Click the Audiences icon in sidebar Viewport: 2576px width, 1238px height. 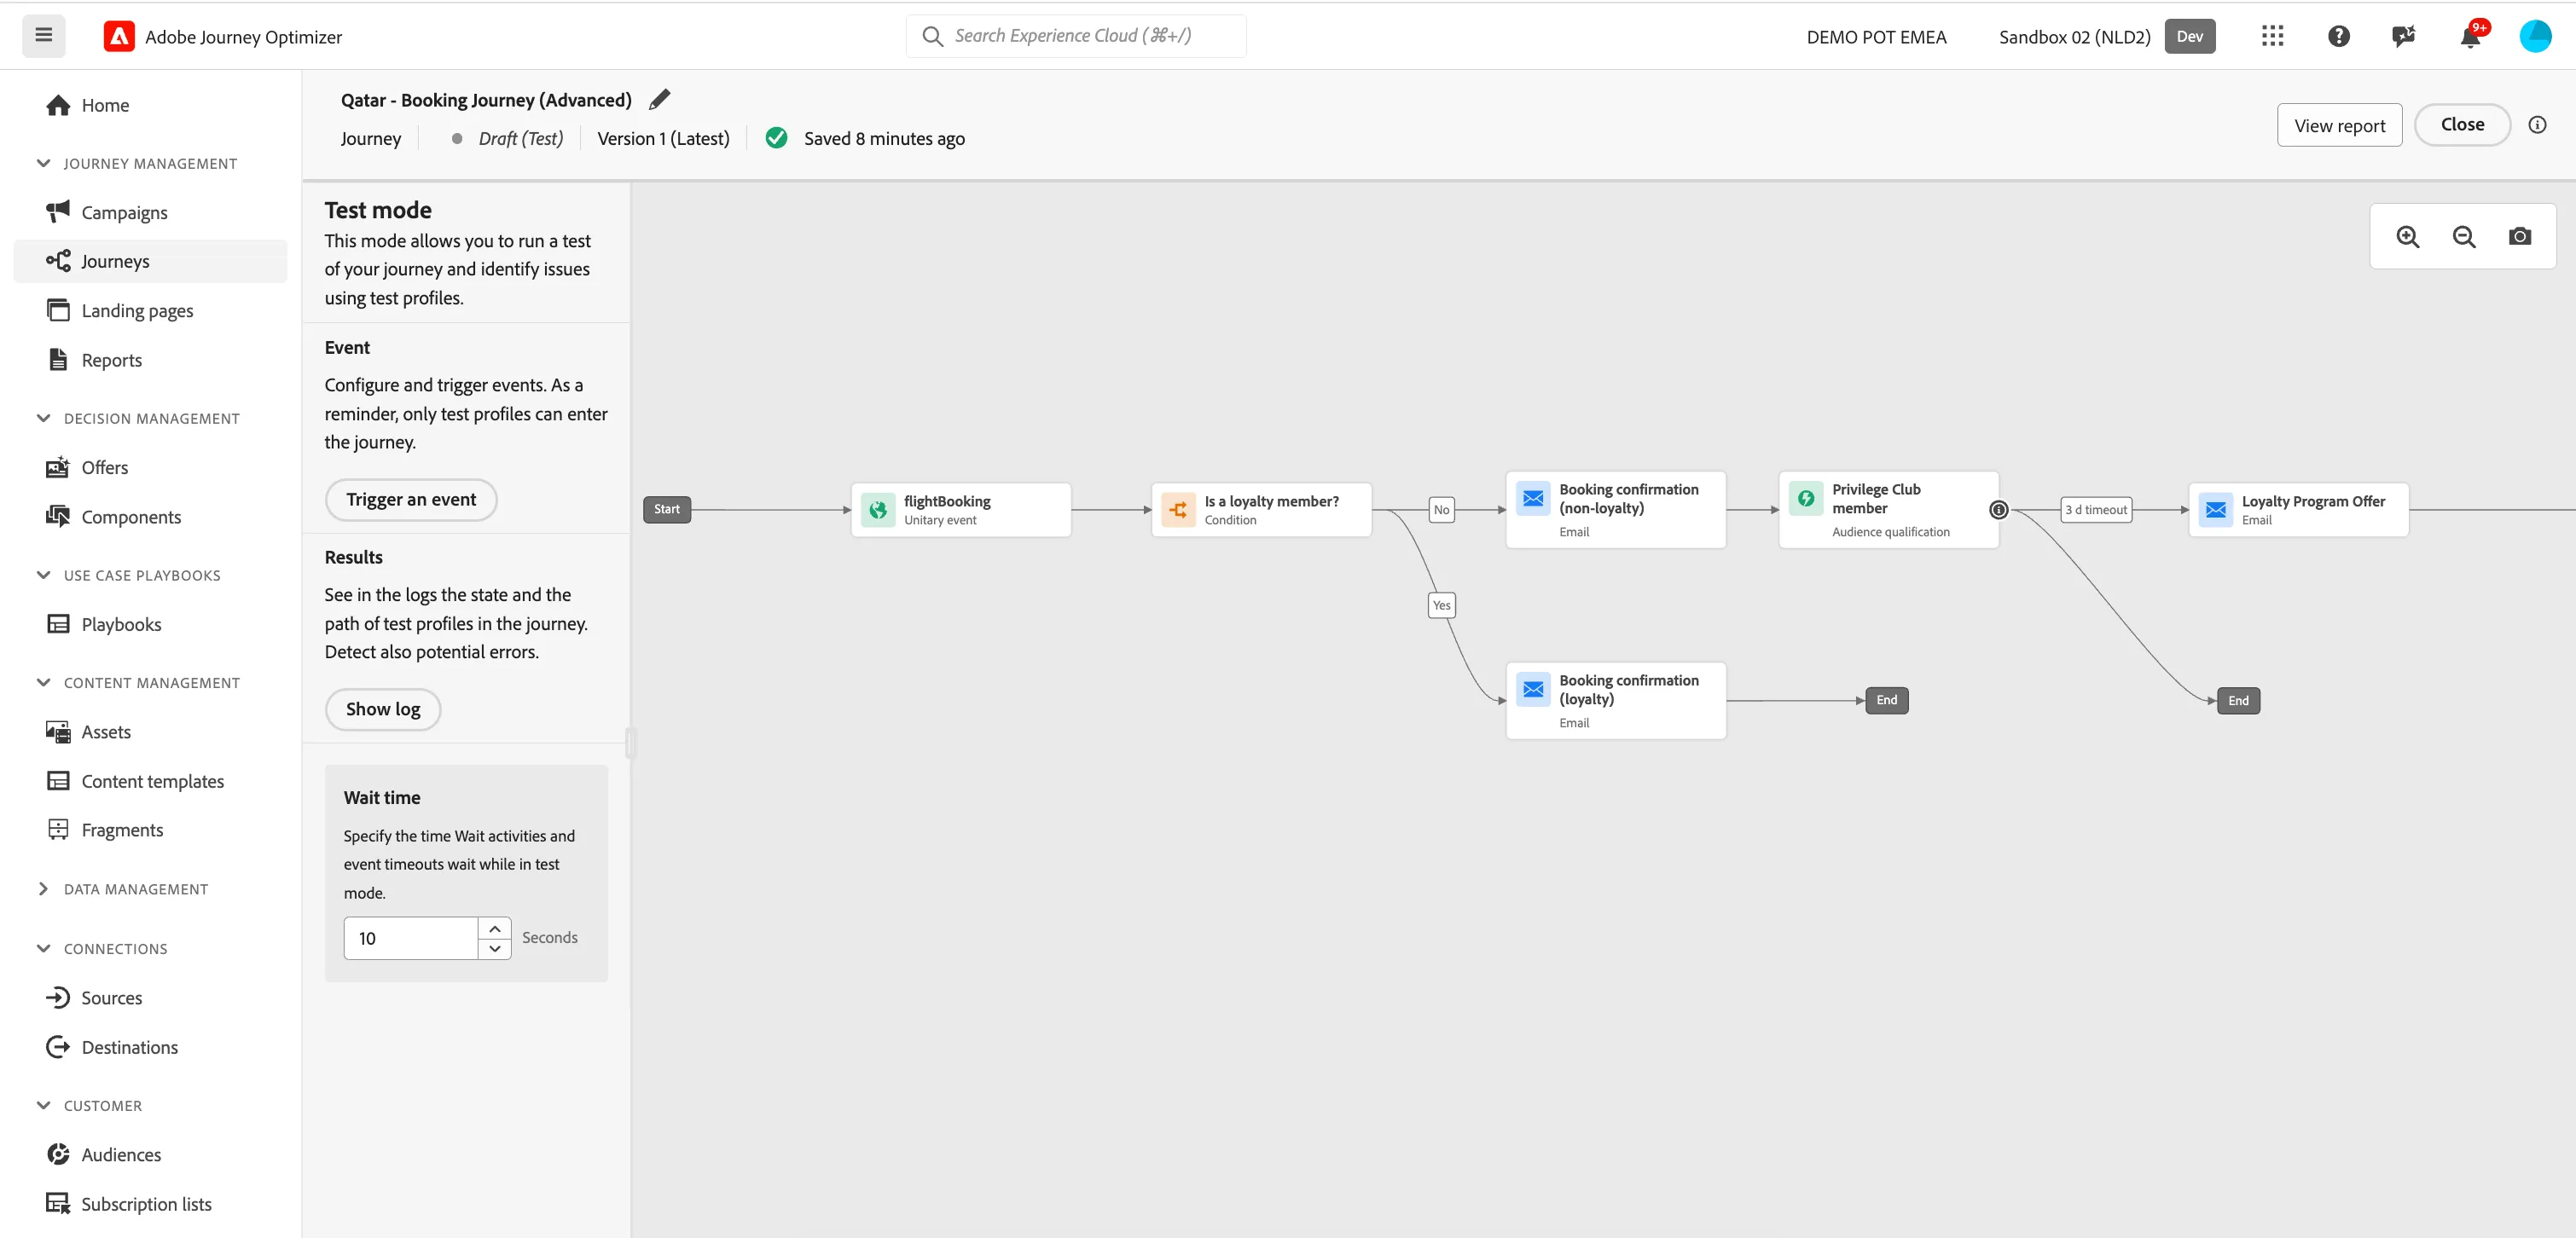pos(58,1154)
